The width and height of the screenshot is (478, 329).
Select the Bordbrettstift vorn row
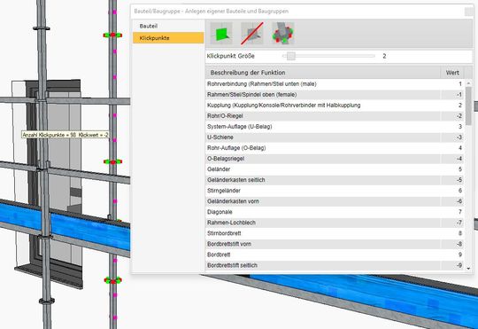click(x=335, y=244)
